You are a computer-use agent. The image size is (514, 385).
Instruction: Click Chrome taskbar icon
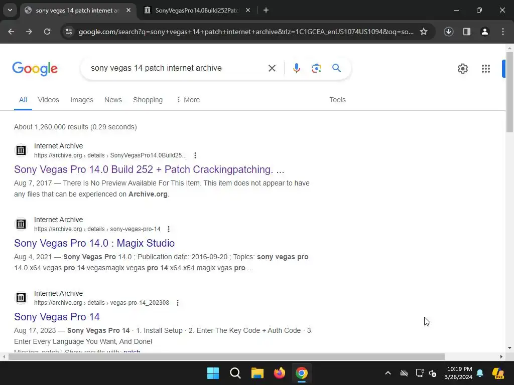point(302,373)
